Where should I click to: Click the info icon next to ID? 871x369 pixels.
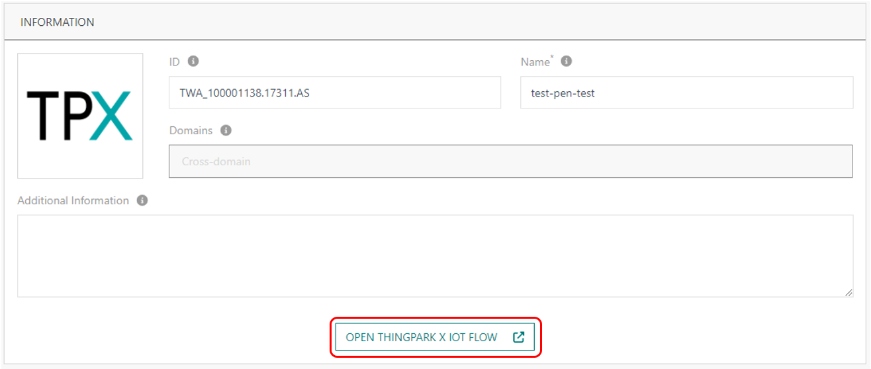click(x=193, y=61)
